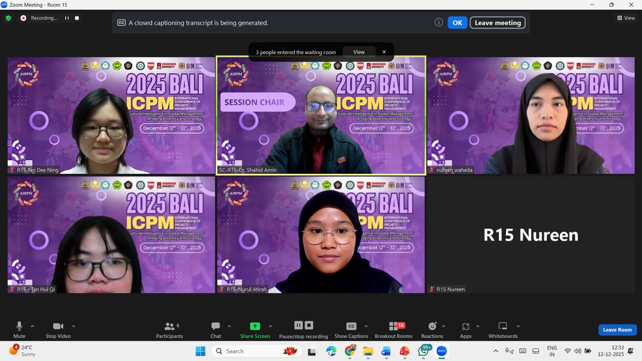Open the View layout menu
Screen dimensions: 642x361
[x=626, y=18]
